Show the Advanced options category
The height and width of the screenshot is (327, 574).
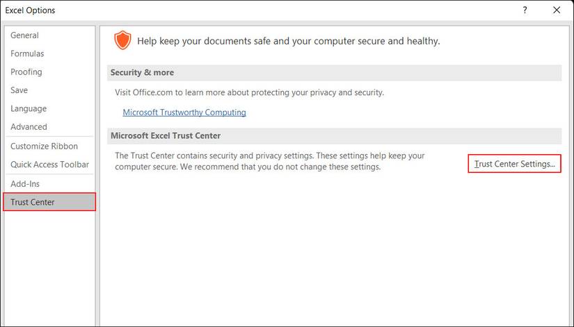pyautogui.click(x=29, y=127)
